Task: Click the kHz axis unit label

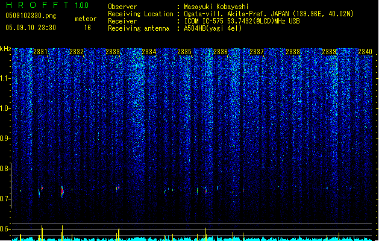Action: coord(5,49)
